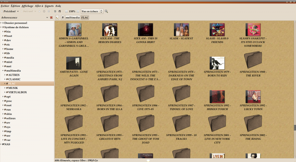Select Springsteen 1984 Born in the U.S.A folder
The image size is (296, 162).
[x=110, y=93]
